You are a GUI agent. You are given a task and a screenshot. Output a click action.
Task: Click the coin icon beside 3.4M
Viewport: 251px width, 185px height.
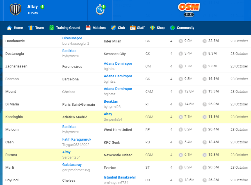click(181, 54)
